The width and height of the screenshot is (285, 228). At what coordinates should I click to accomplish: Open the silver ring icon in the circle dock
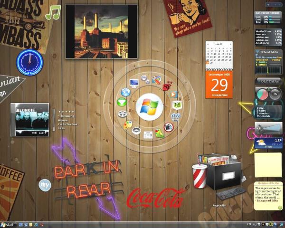(x=136, y=131)
